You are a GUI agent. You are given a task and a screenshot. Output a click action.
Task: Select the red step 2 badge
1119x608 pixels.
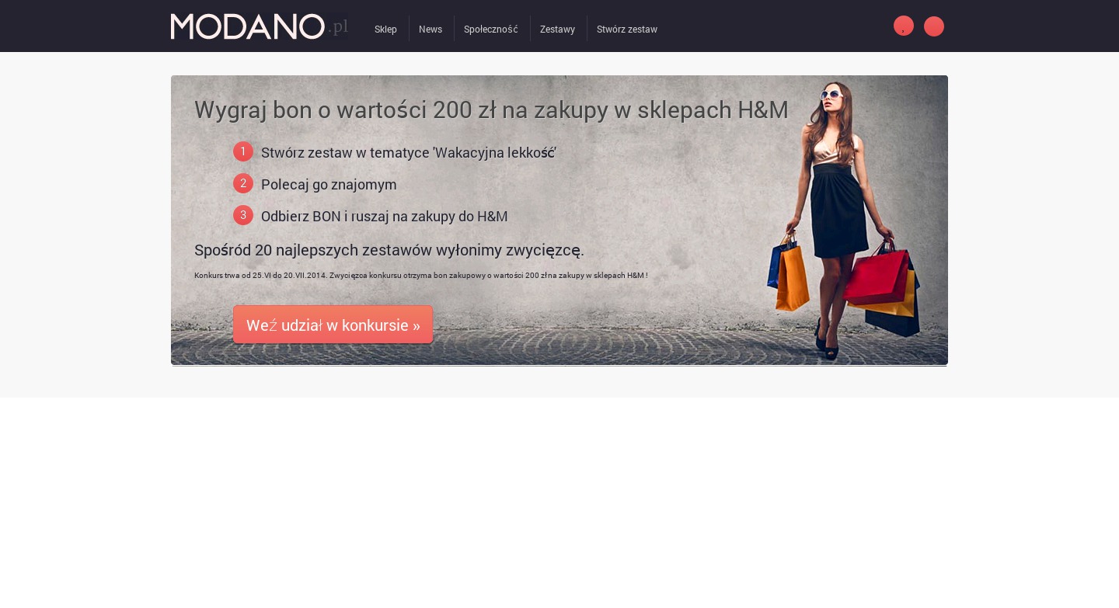click(243, 183)
